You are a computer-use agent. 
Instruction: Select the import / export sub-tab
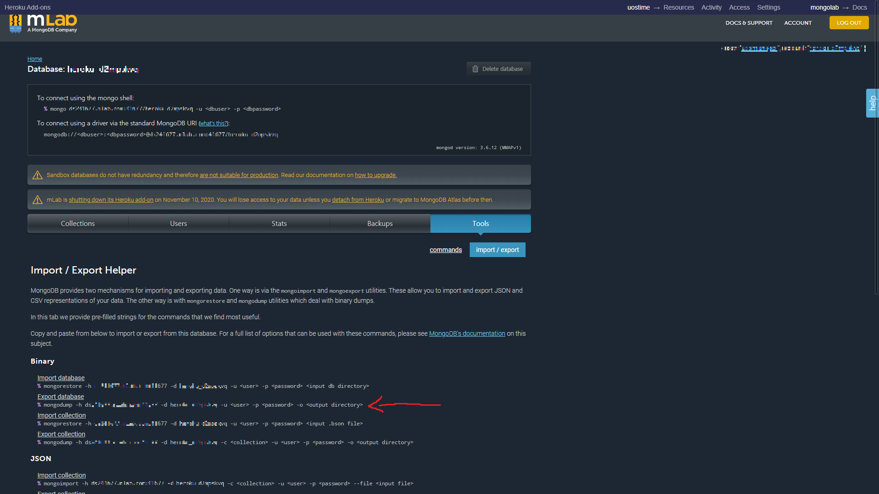pyautogui.click(x=497, y=250)
